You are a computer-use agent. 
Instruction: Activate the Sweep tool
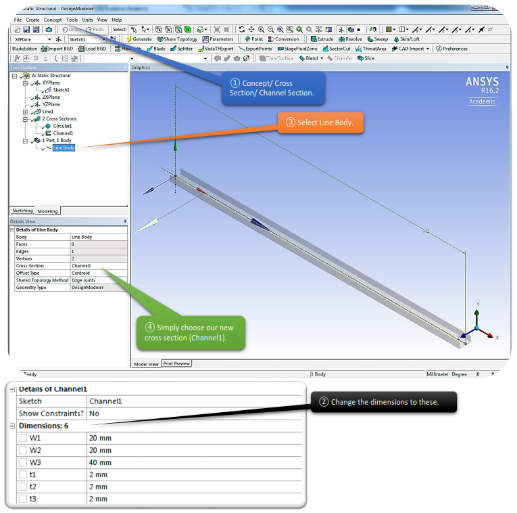tap(378, 39)
